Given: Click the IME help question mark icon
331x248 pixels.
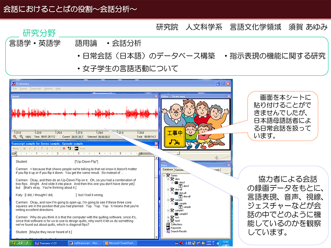Looking at the screenshot, I should (x=203, y=243).
